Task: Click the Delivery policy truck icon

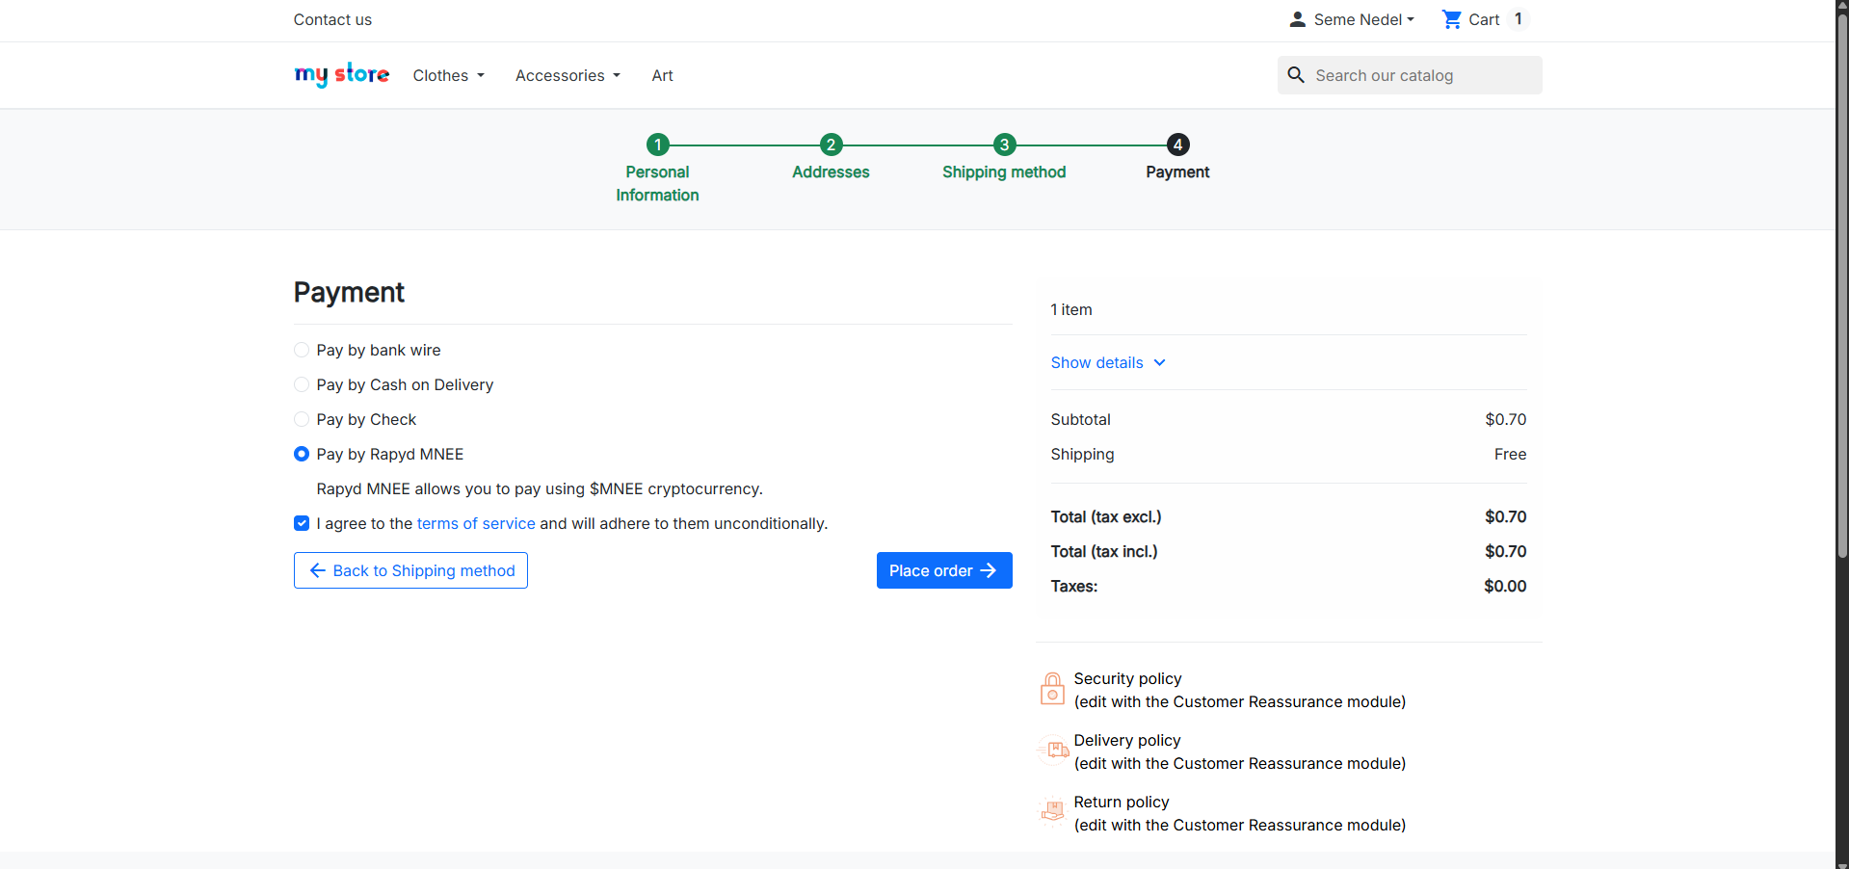Action: point(1053,750)
